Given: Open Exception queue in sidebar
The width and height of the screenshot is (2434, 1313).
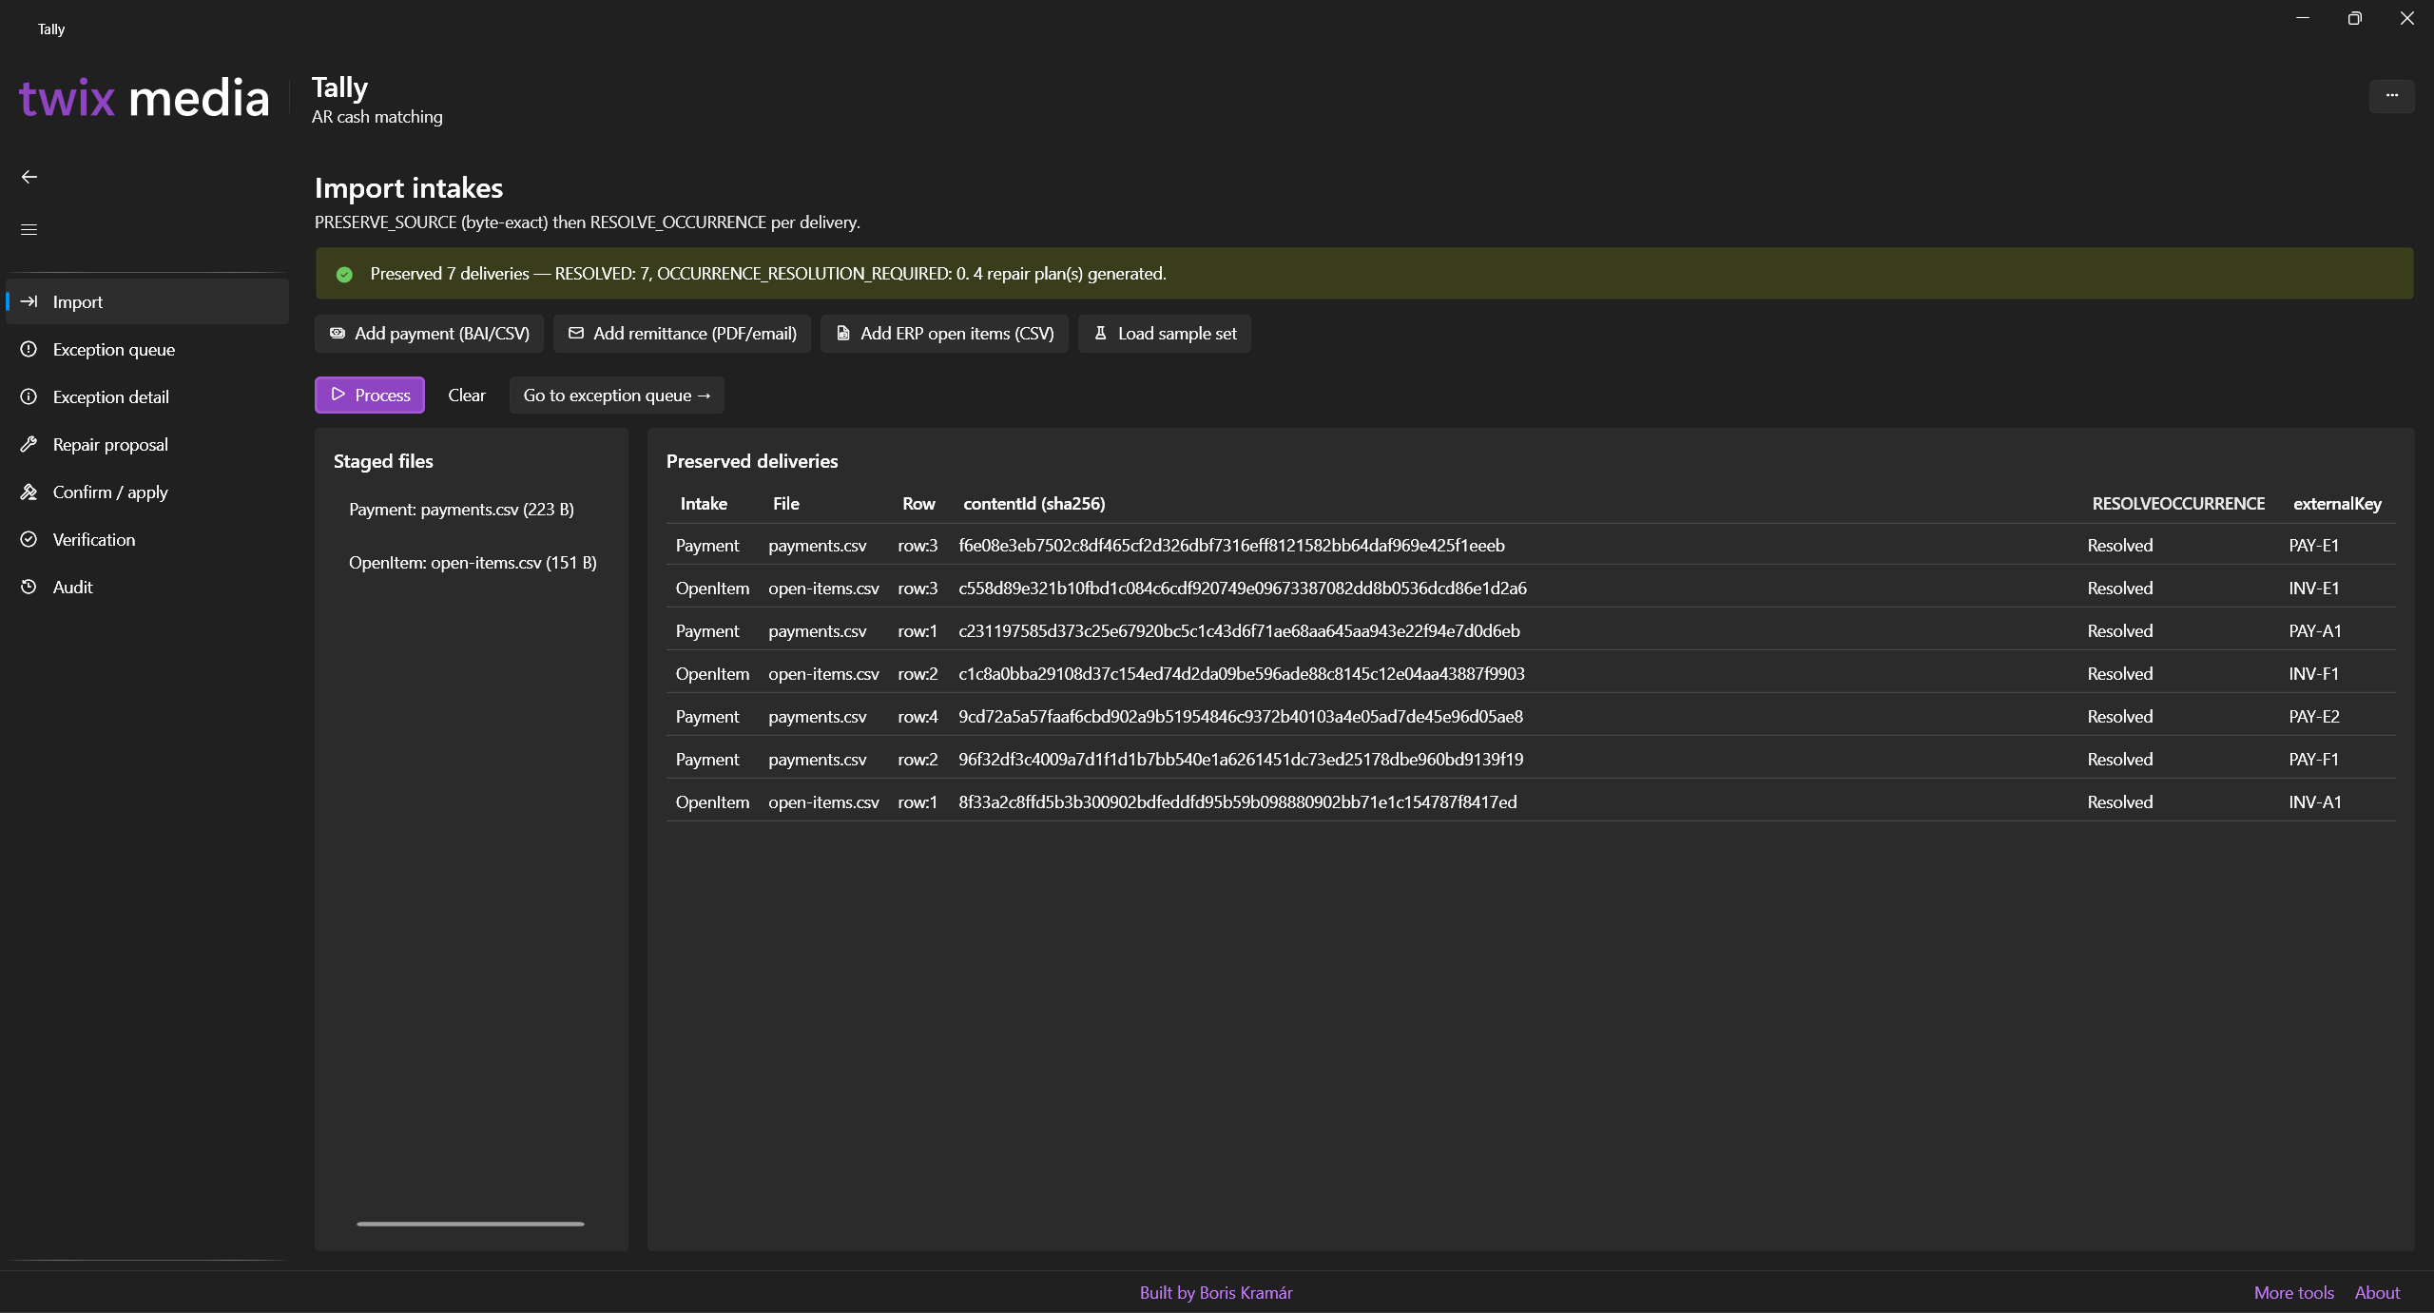Looking at the screenshot, I should [147, 349].
